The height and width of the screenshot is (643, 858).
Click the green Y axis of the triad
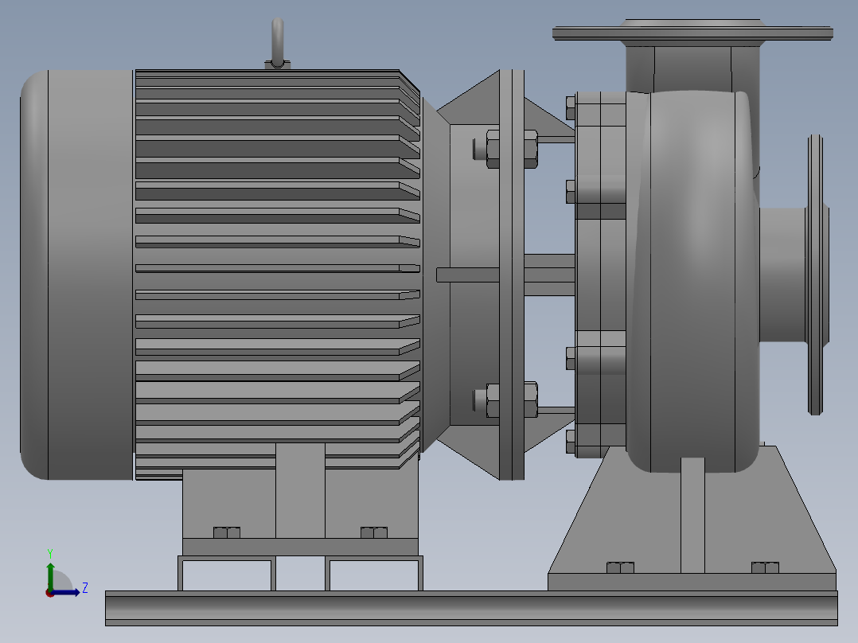(x=50, y=575)
